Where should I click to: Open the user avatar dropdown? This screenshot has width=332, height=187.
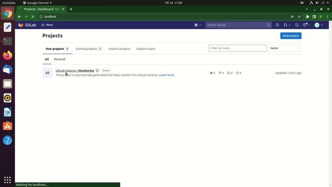tap(319, 25)
